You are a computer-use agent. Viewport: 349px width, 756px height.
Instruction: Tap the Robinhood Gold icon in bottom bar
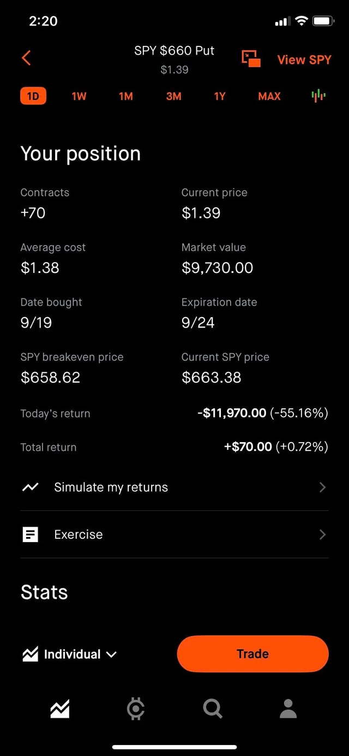135,709
